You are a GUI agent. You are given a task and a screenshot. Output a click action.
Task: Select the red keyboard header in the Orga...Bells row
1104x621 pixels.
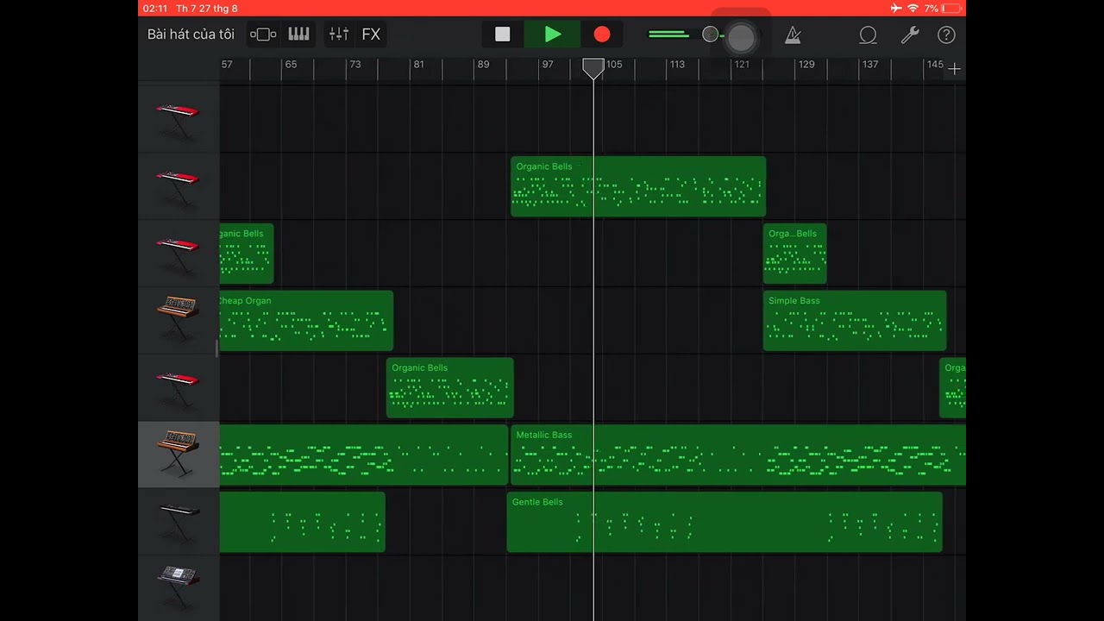(179, 253)
